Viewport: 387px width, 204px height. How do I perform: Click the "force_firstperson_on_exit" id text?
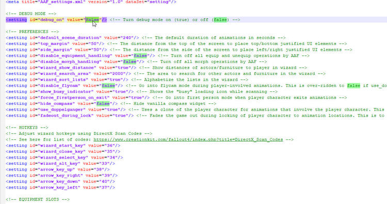74,98
